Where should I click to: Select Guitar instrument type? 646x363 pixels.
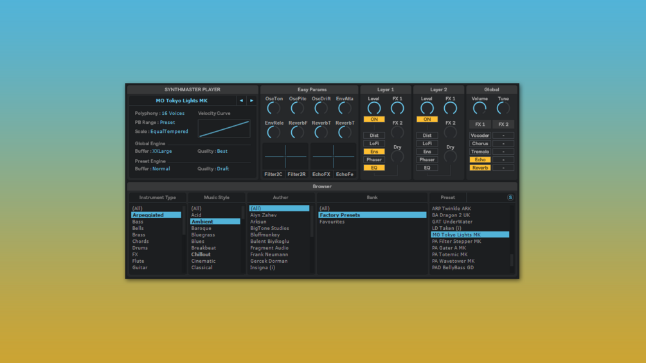click(x=156, y=267)
